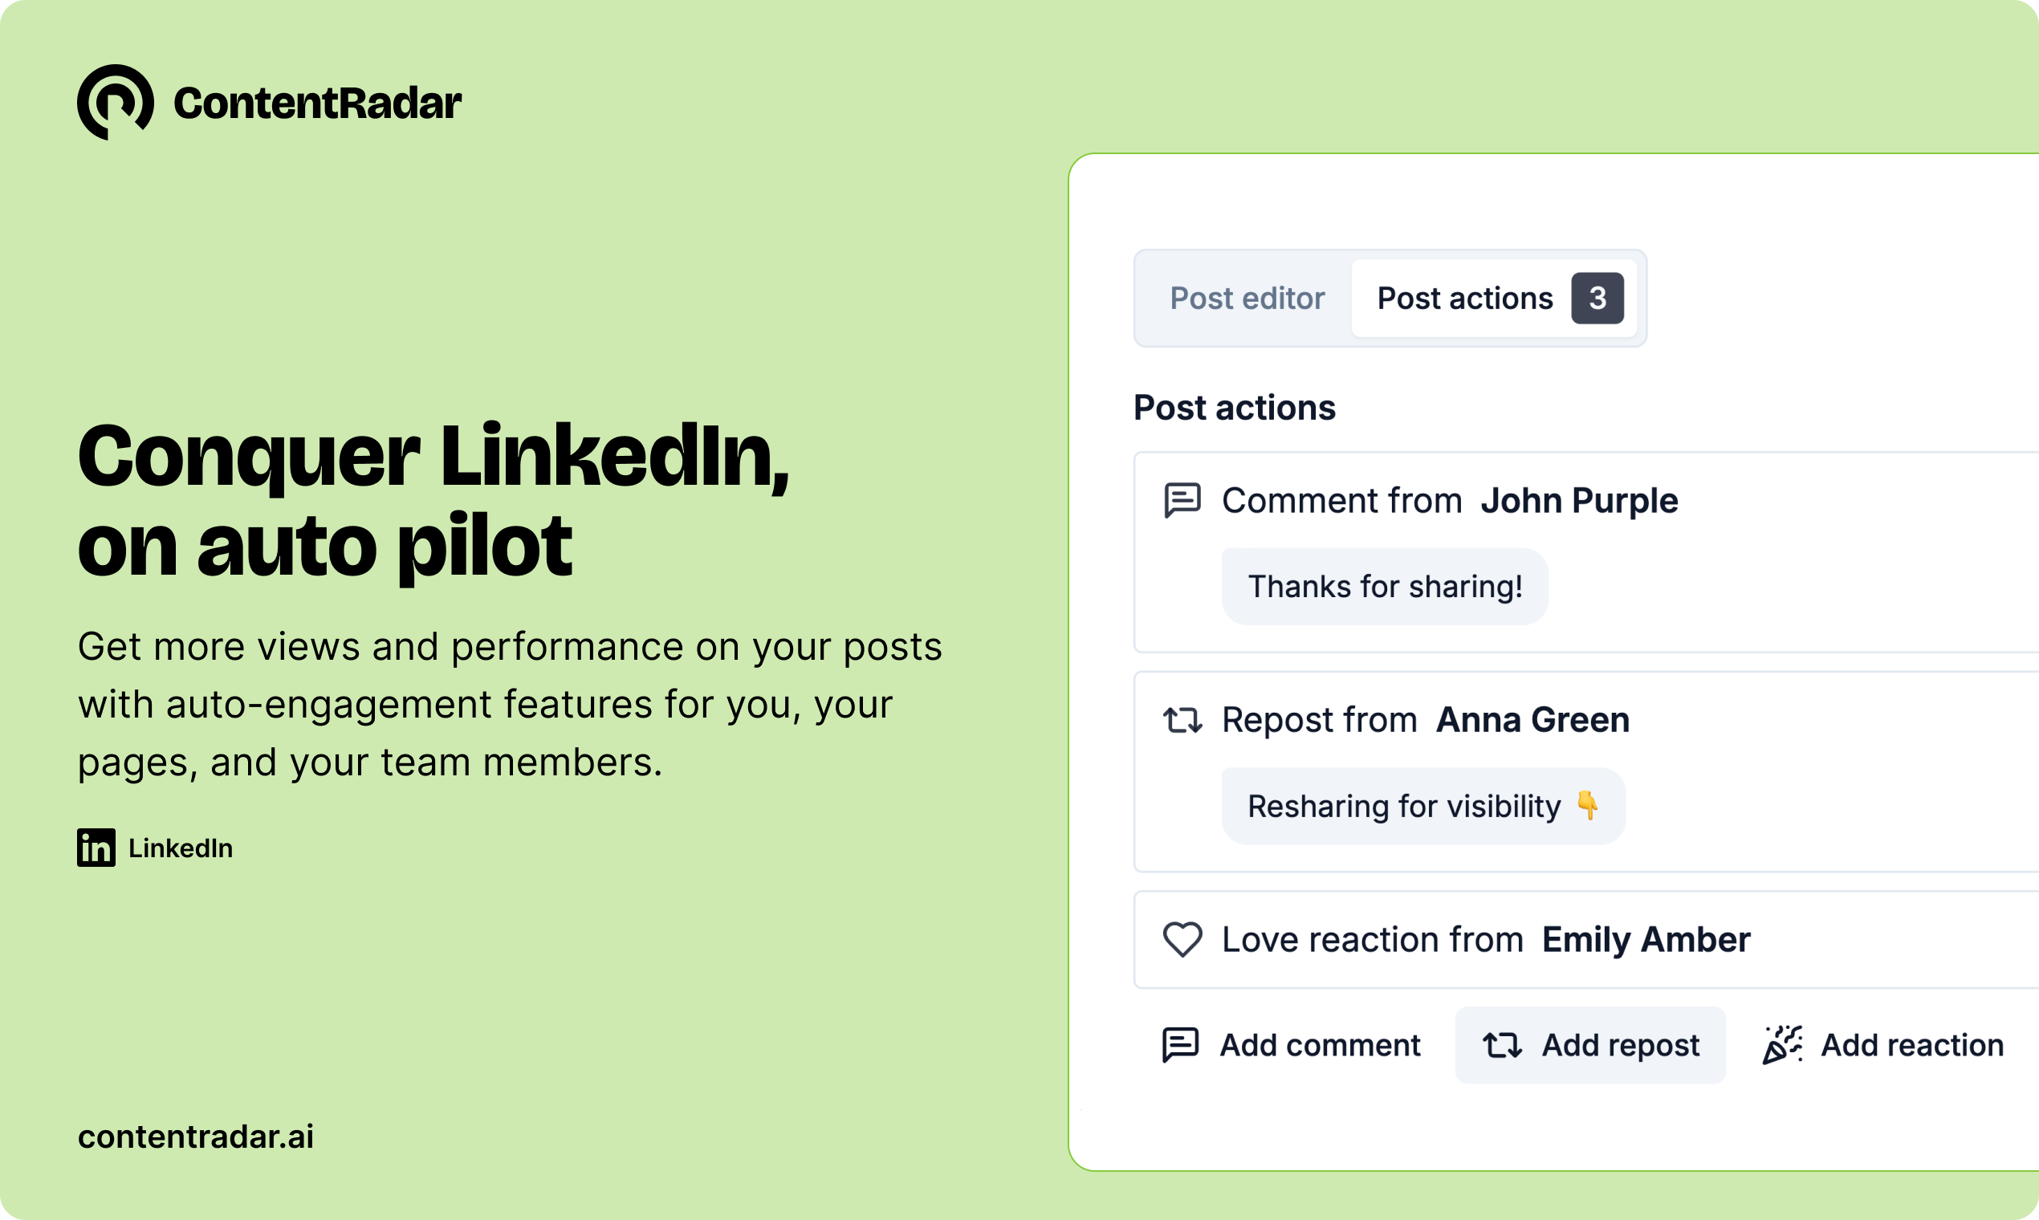Click the Resharing for visibility text bubble
2039x1220 pixels.
click(x=1423, y=806)
